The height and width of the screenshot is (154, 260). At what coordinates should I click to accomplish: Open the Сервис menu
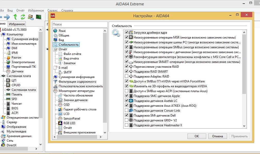[x=53, y=11]
